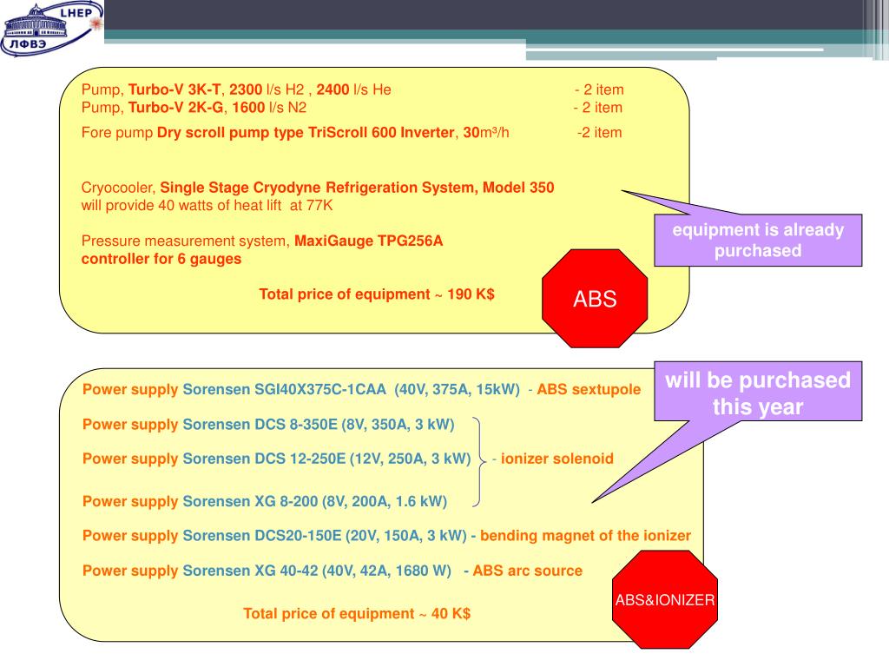Click the 'ABS arc source' label
Image resolution: width=889 pixels, height=667 pixels.
[527, 571]
